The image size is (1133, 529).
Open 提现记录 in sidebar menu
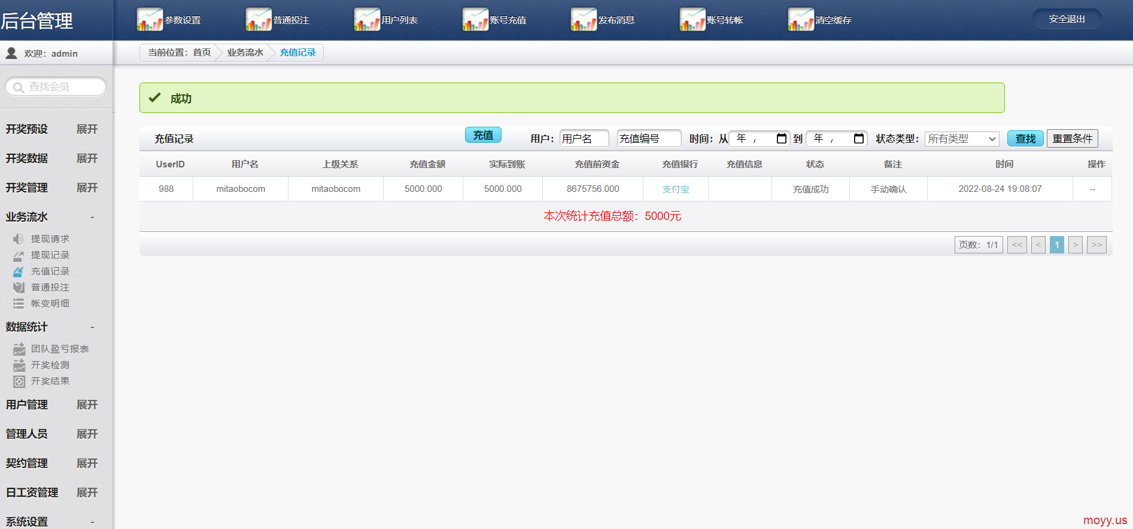50,255
